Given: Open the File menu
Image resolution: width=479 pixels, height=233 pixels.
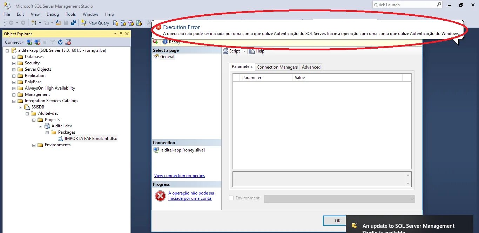Looking at the screenshot, I should tap(7, 14).
